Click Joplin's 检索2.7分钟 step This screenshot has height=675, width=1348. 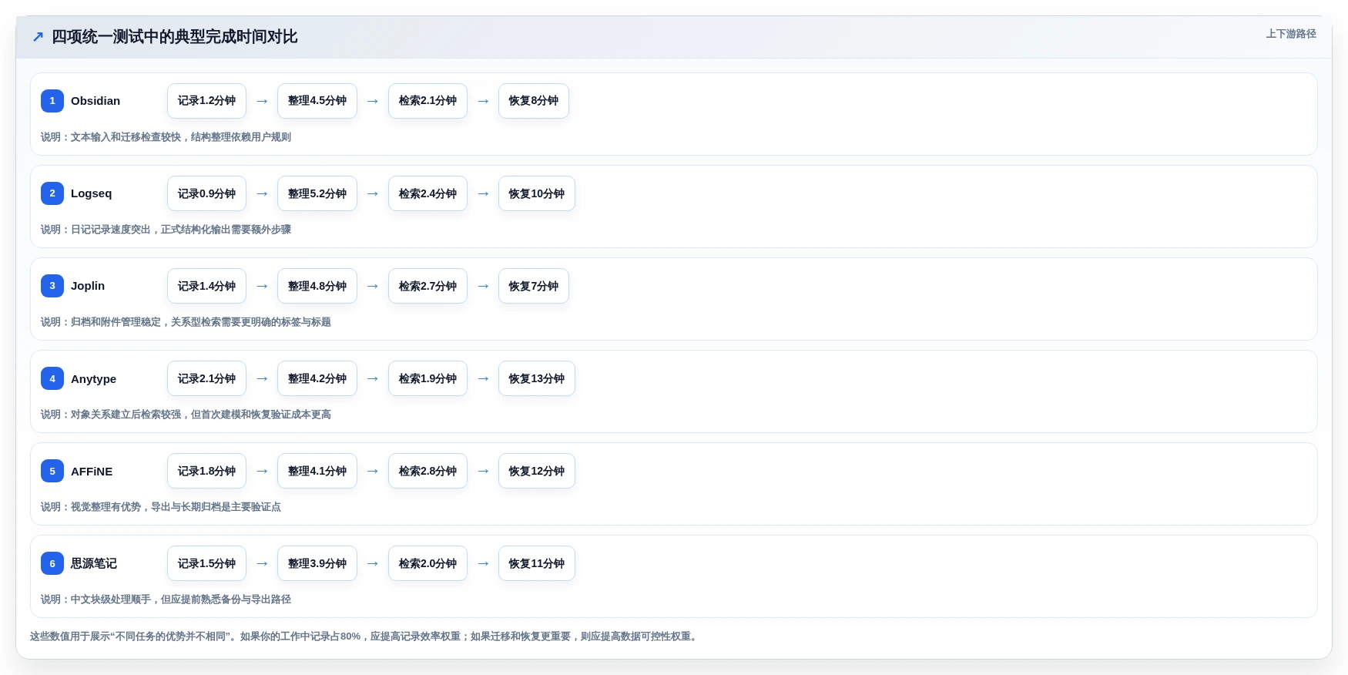[428, 286]
